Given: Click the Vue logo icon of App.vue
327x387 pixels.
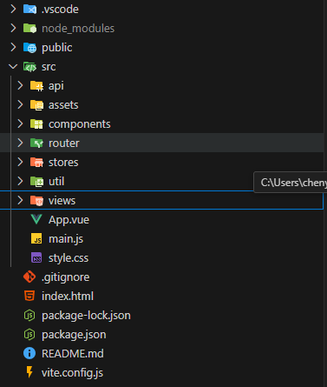Looking at the screenshot, I should tap(36, 219).
